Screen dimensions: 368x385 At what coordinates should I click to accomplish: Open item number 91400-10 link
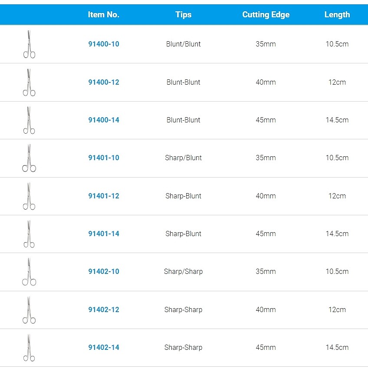pyautogui.click(x=104, y=44)
